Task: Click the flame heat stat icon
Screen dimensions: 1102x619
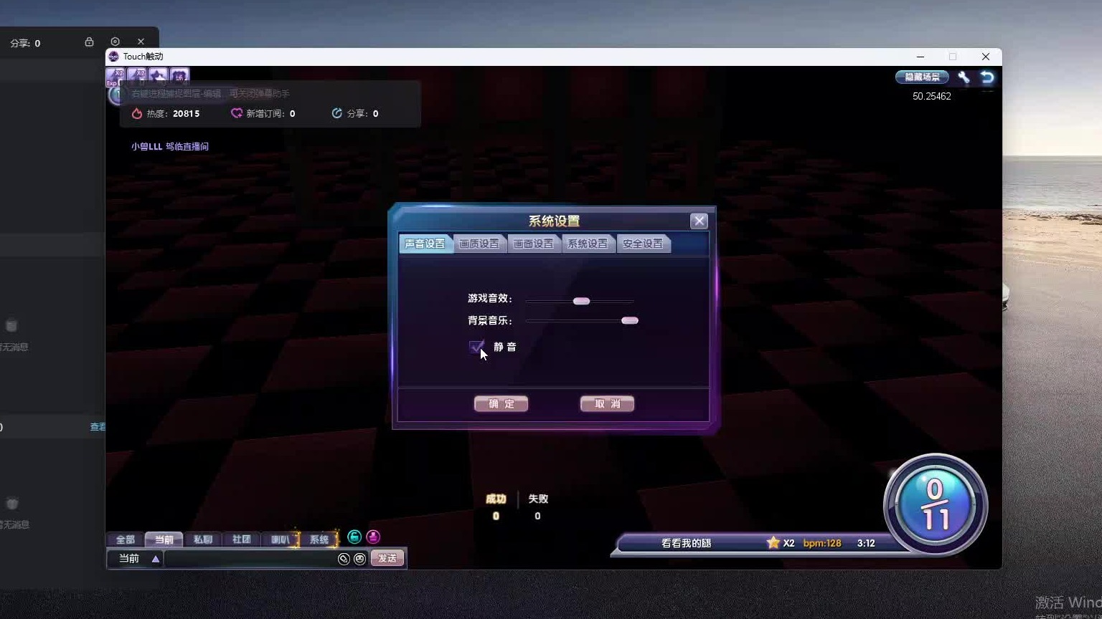Action: pos(138,113)
